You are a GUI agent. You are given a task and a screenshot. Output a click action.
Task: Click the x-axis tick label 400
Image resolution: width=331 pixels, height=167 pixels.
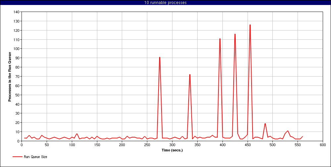[x=222, y=145]
